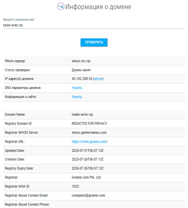Screen dimensions: 188x208
Task: Click the Домен занят status value
Action: [x=81, y=70]
